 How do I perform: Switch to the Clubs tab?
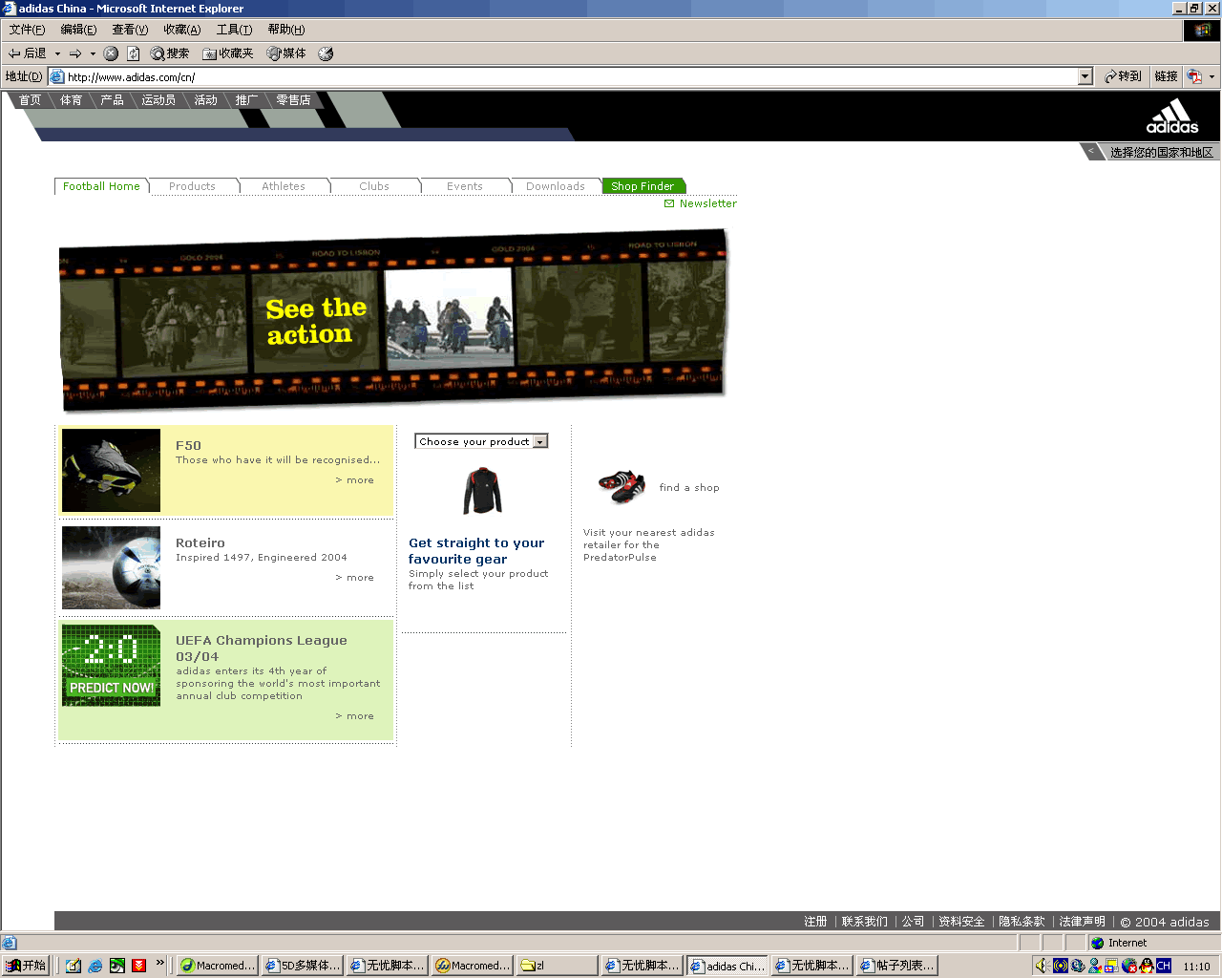[x=374, y=186]
